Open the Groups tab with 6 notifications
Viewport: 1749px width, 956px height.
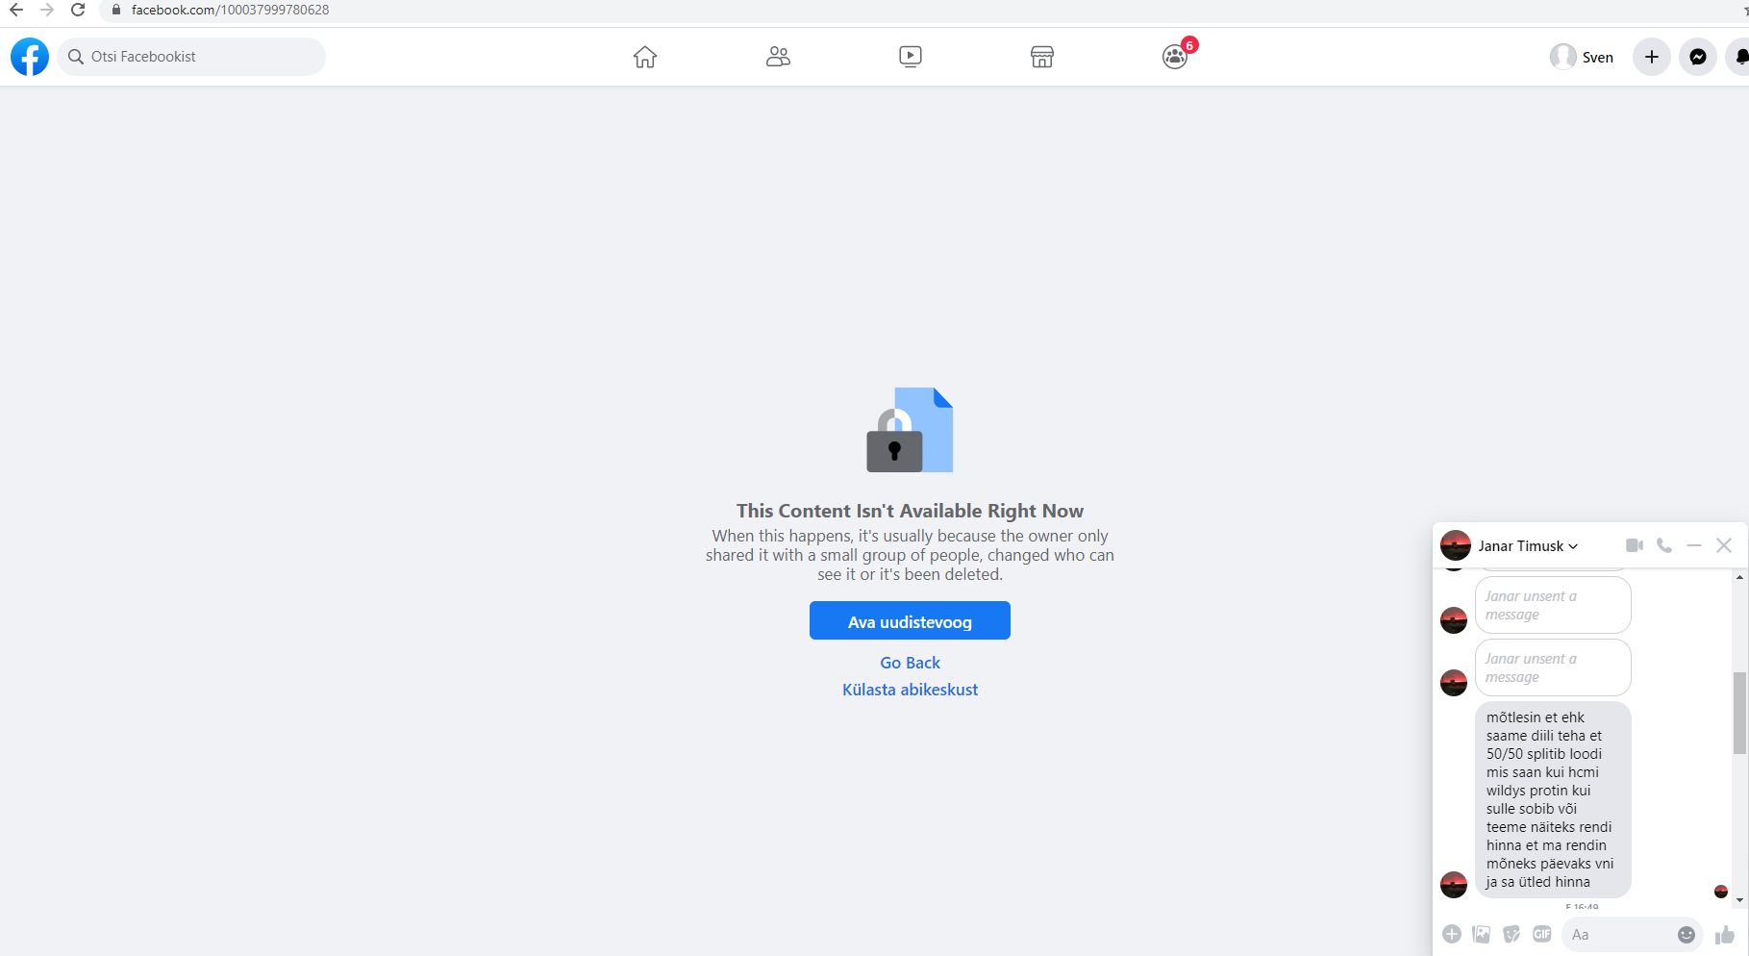[x=1175, y=57]
